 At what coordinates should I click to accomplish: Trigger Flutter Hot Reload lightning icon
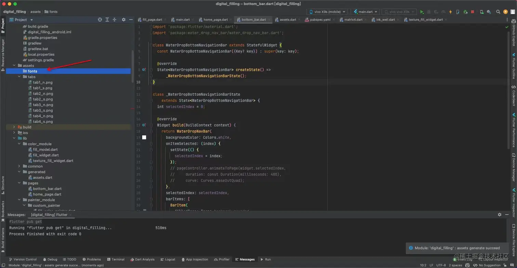[450, 12]
